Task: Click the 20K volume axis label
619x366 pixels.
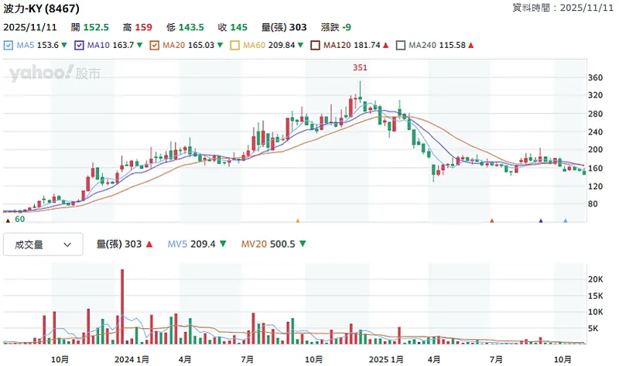Action: [x=595, y=279]
